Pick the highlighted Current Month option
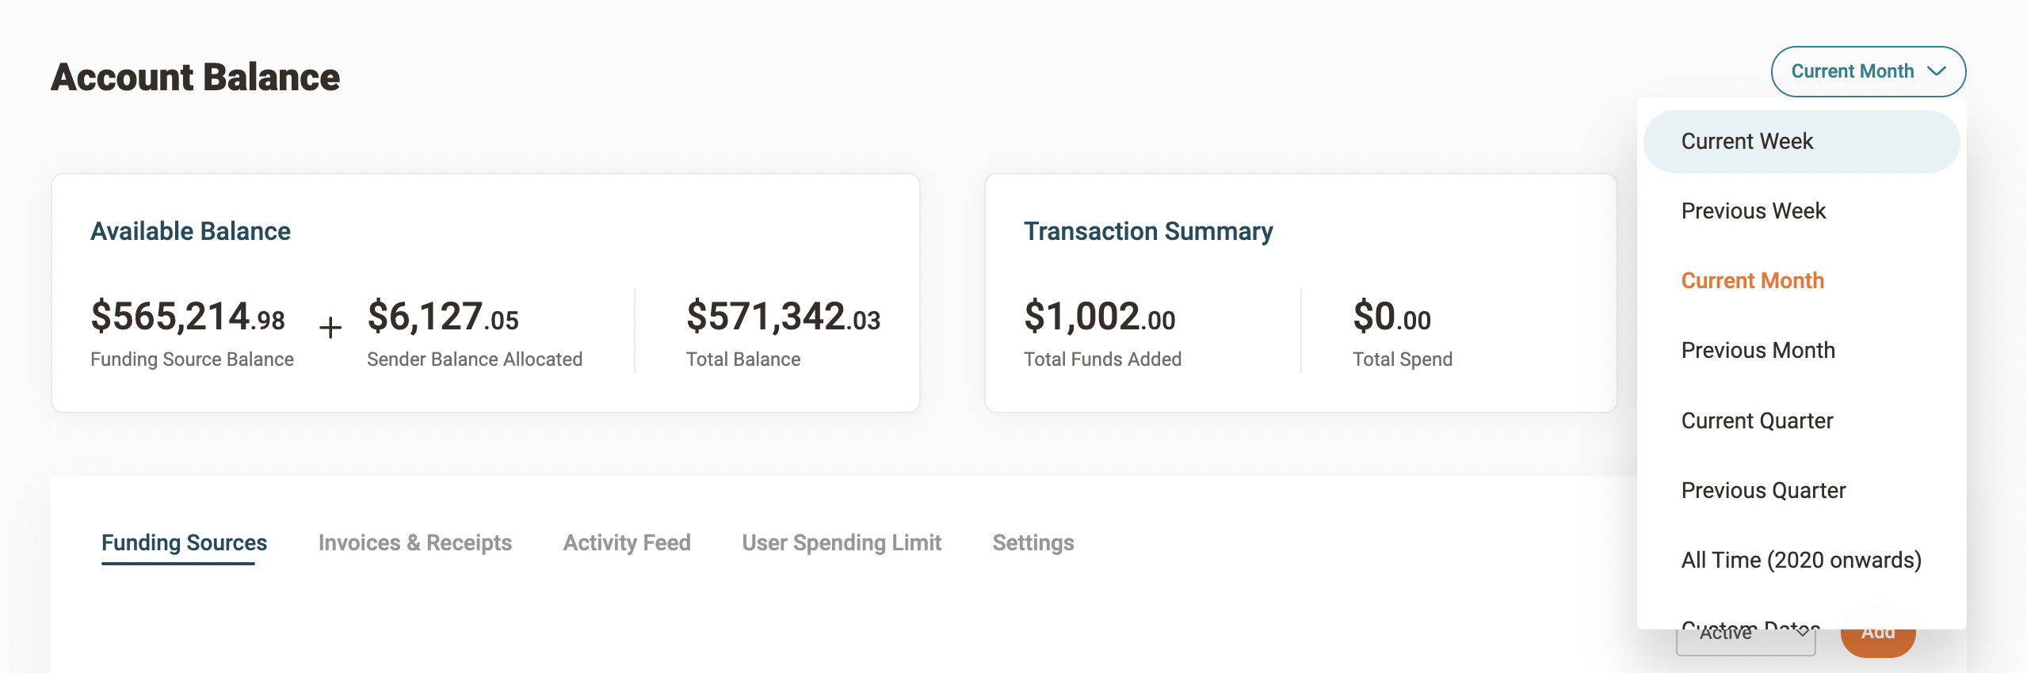 [1752, 281]
